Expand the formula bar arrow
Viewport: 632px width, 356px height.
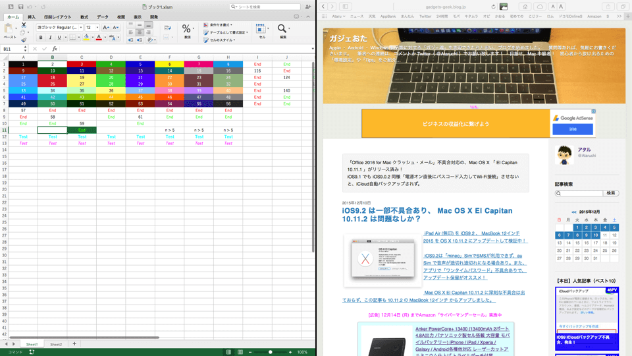[x=313, y=49]
